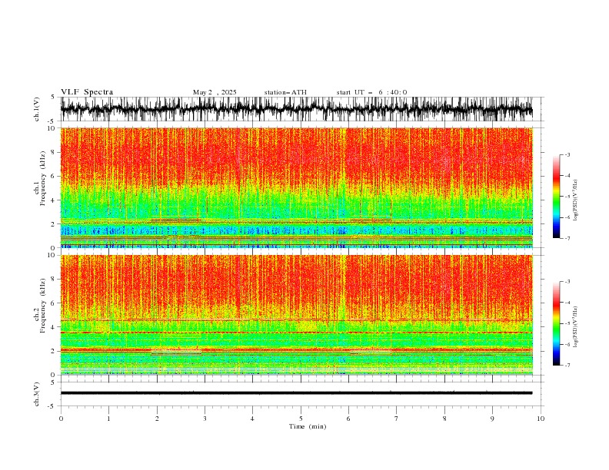This screenshot has height=470, width=609.
Task: Click the ch.3 flat waveform trace
Action: (x=297, y=393)
